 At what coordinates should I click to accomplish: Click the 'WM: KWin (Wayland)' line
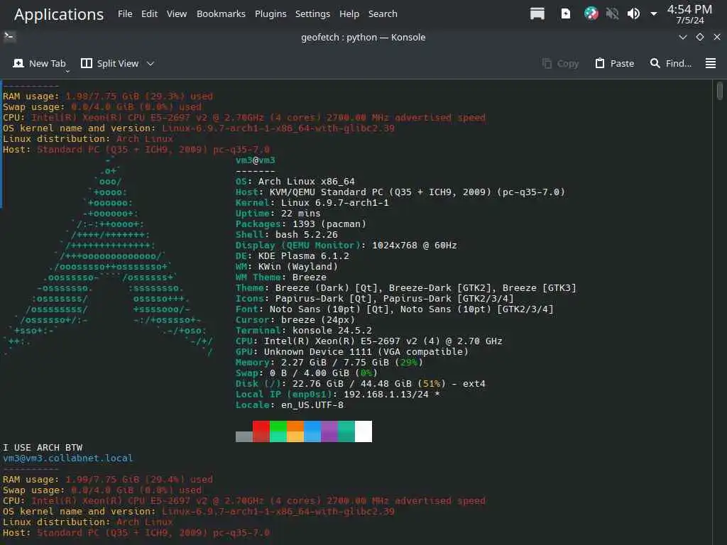pyautogui.click(x=287, y=267)
